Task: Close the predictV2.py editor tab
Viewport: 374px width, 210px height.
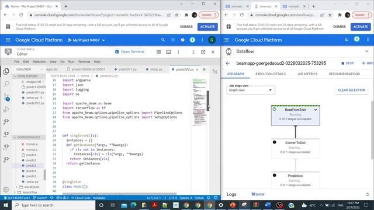Action: click(x=198, y=69)
